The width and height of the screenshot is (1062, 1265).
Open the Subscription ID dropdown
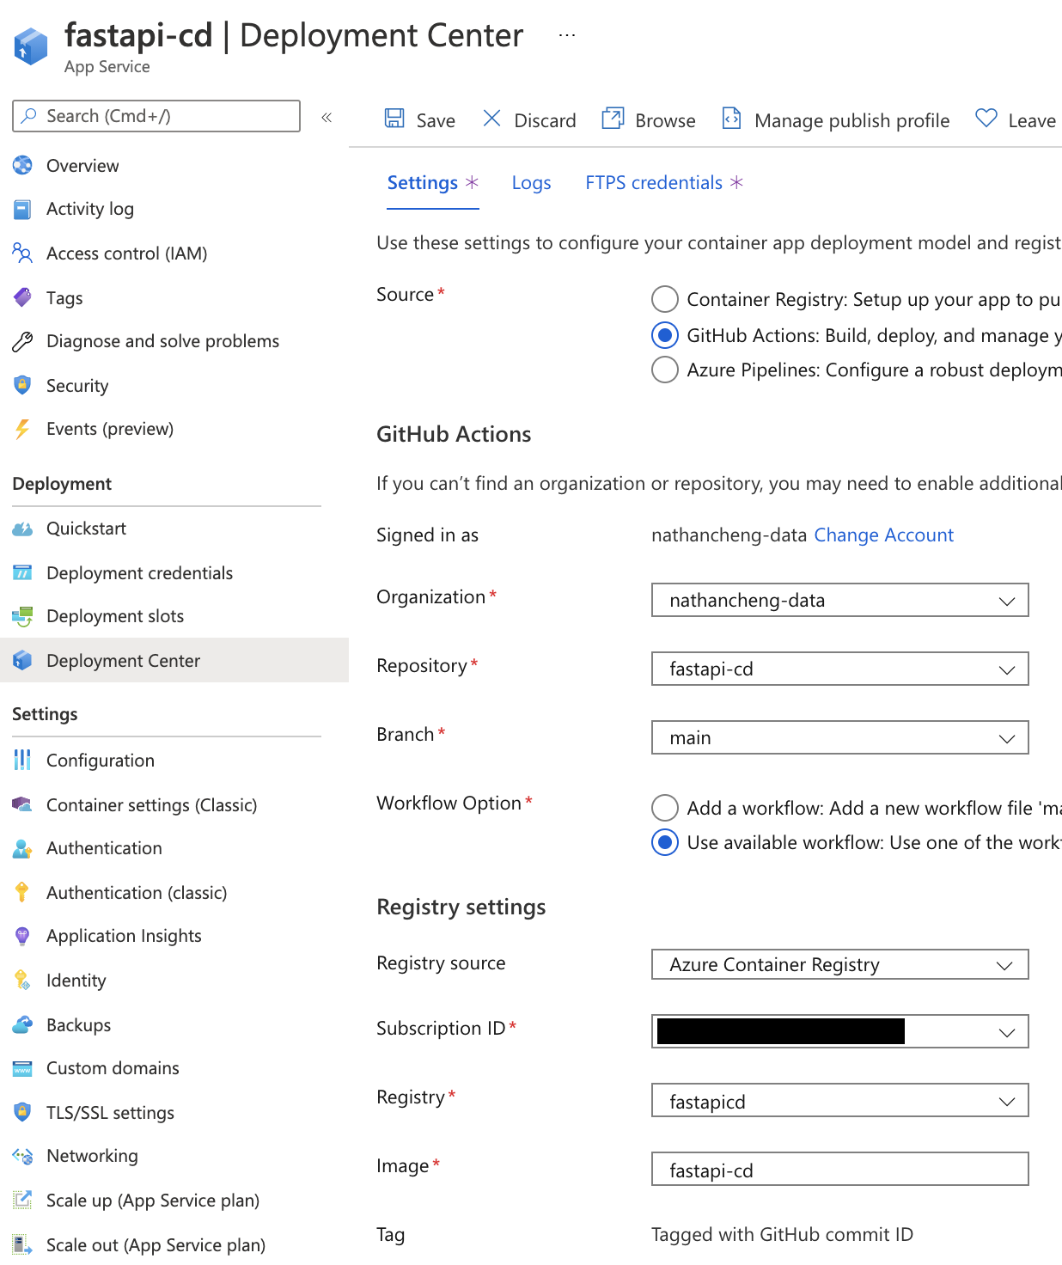pos(839,1031)
